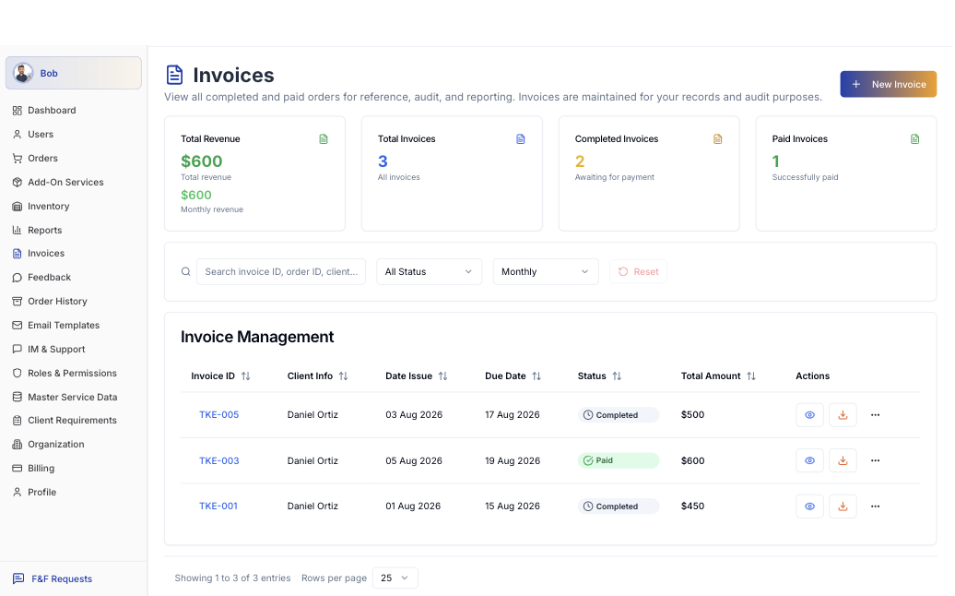Click the search invoice input field

(x=281, y=272)
